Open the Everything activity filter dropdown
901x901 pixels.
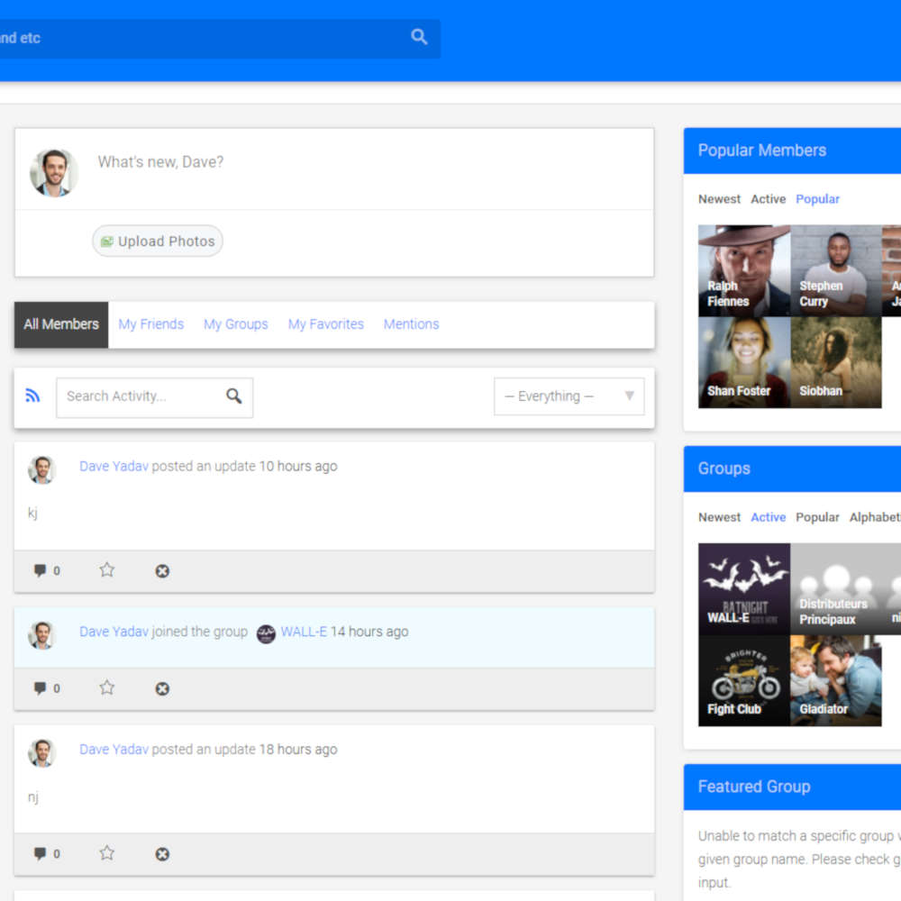(569, 396)
